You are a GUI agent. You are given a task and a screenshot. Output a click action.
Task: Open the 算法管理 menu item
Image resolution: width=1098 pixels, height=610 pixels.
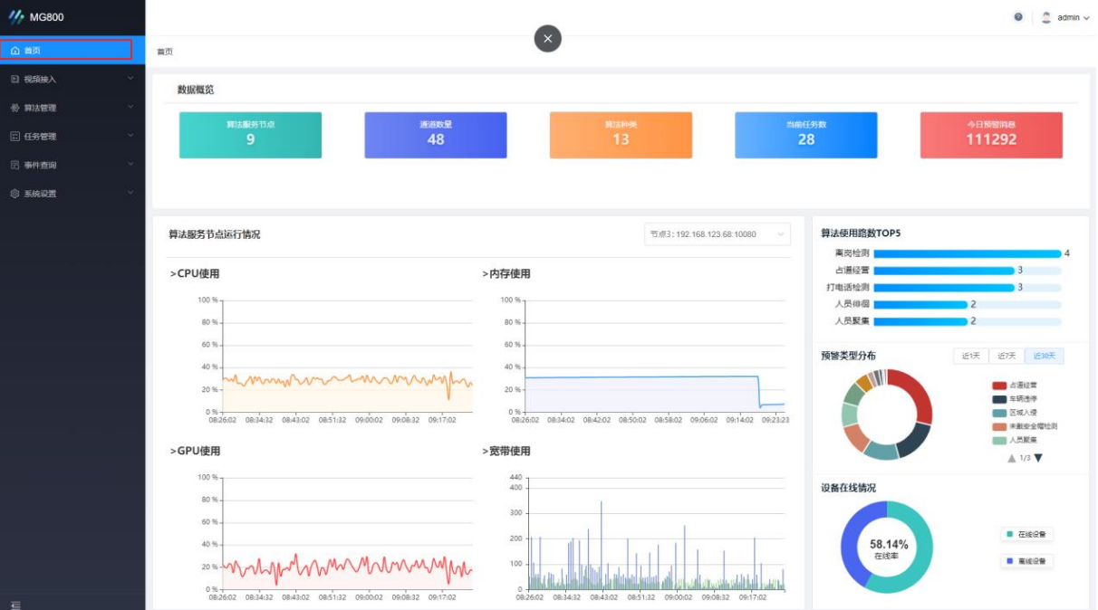72,108
